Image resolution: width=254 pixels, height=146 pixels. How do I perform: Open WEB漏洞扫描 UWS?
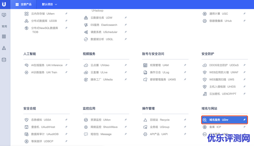(222, 80)
